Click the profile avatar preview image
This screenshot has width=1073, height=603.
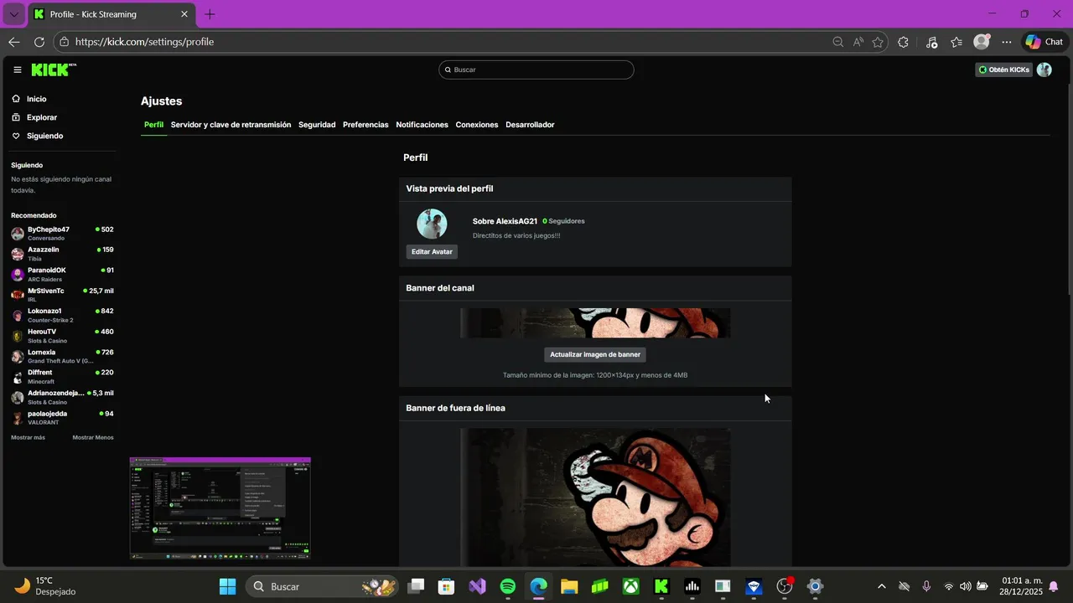coord(432,224)
